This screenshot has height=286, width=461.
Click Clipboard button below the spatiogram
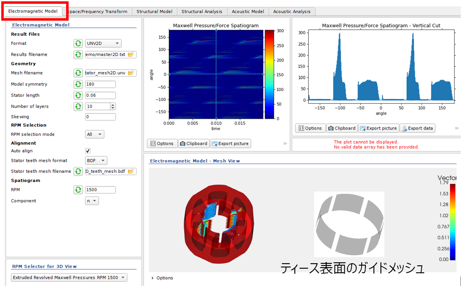pos(194,143)
